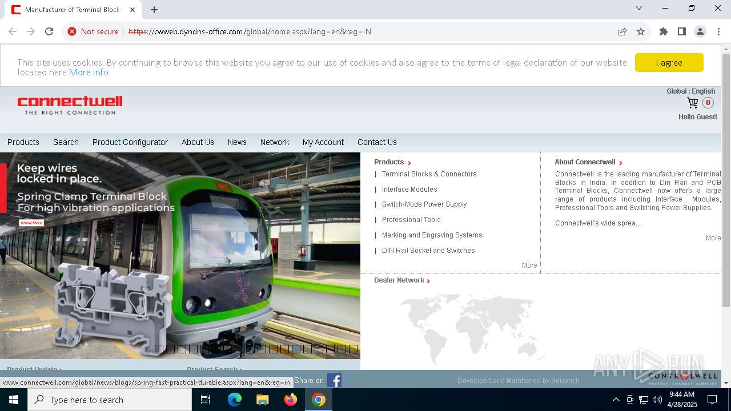This screenshot has height=411, width=731.
Task: Click the Connectwell logo
Action: (x=70, y=106)
